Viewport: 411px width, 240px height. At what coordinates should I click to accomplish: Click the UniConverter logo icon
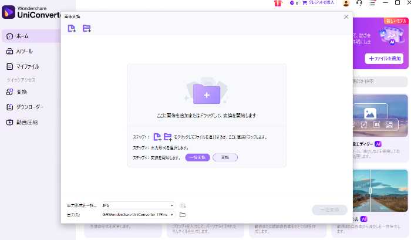(x=8, y=12)
